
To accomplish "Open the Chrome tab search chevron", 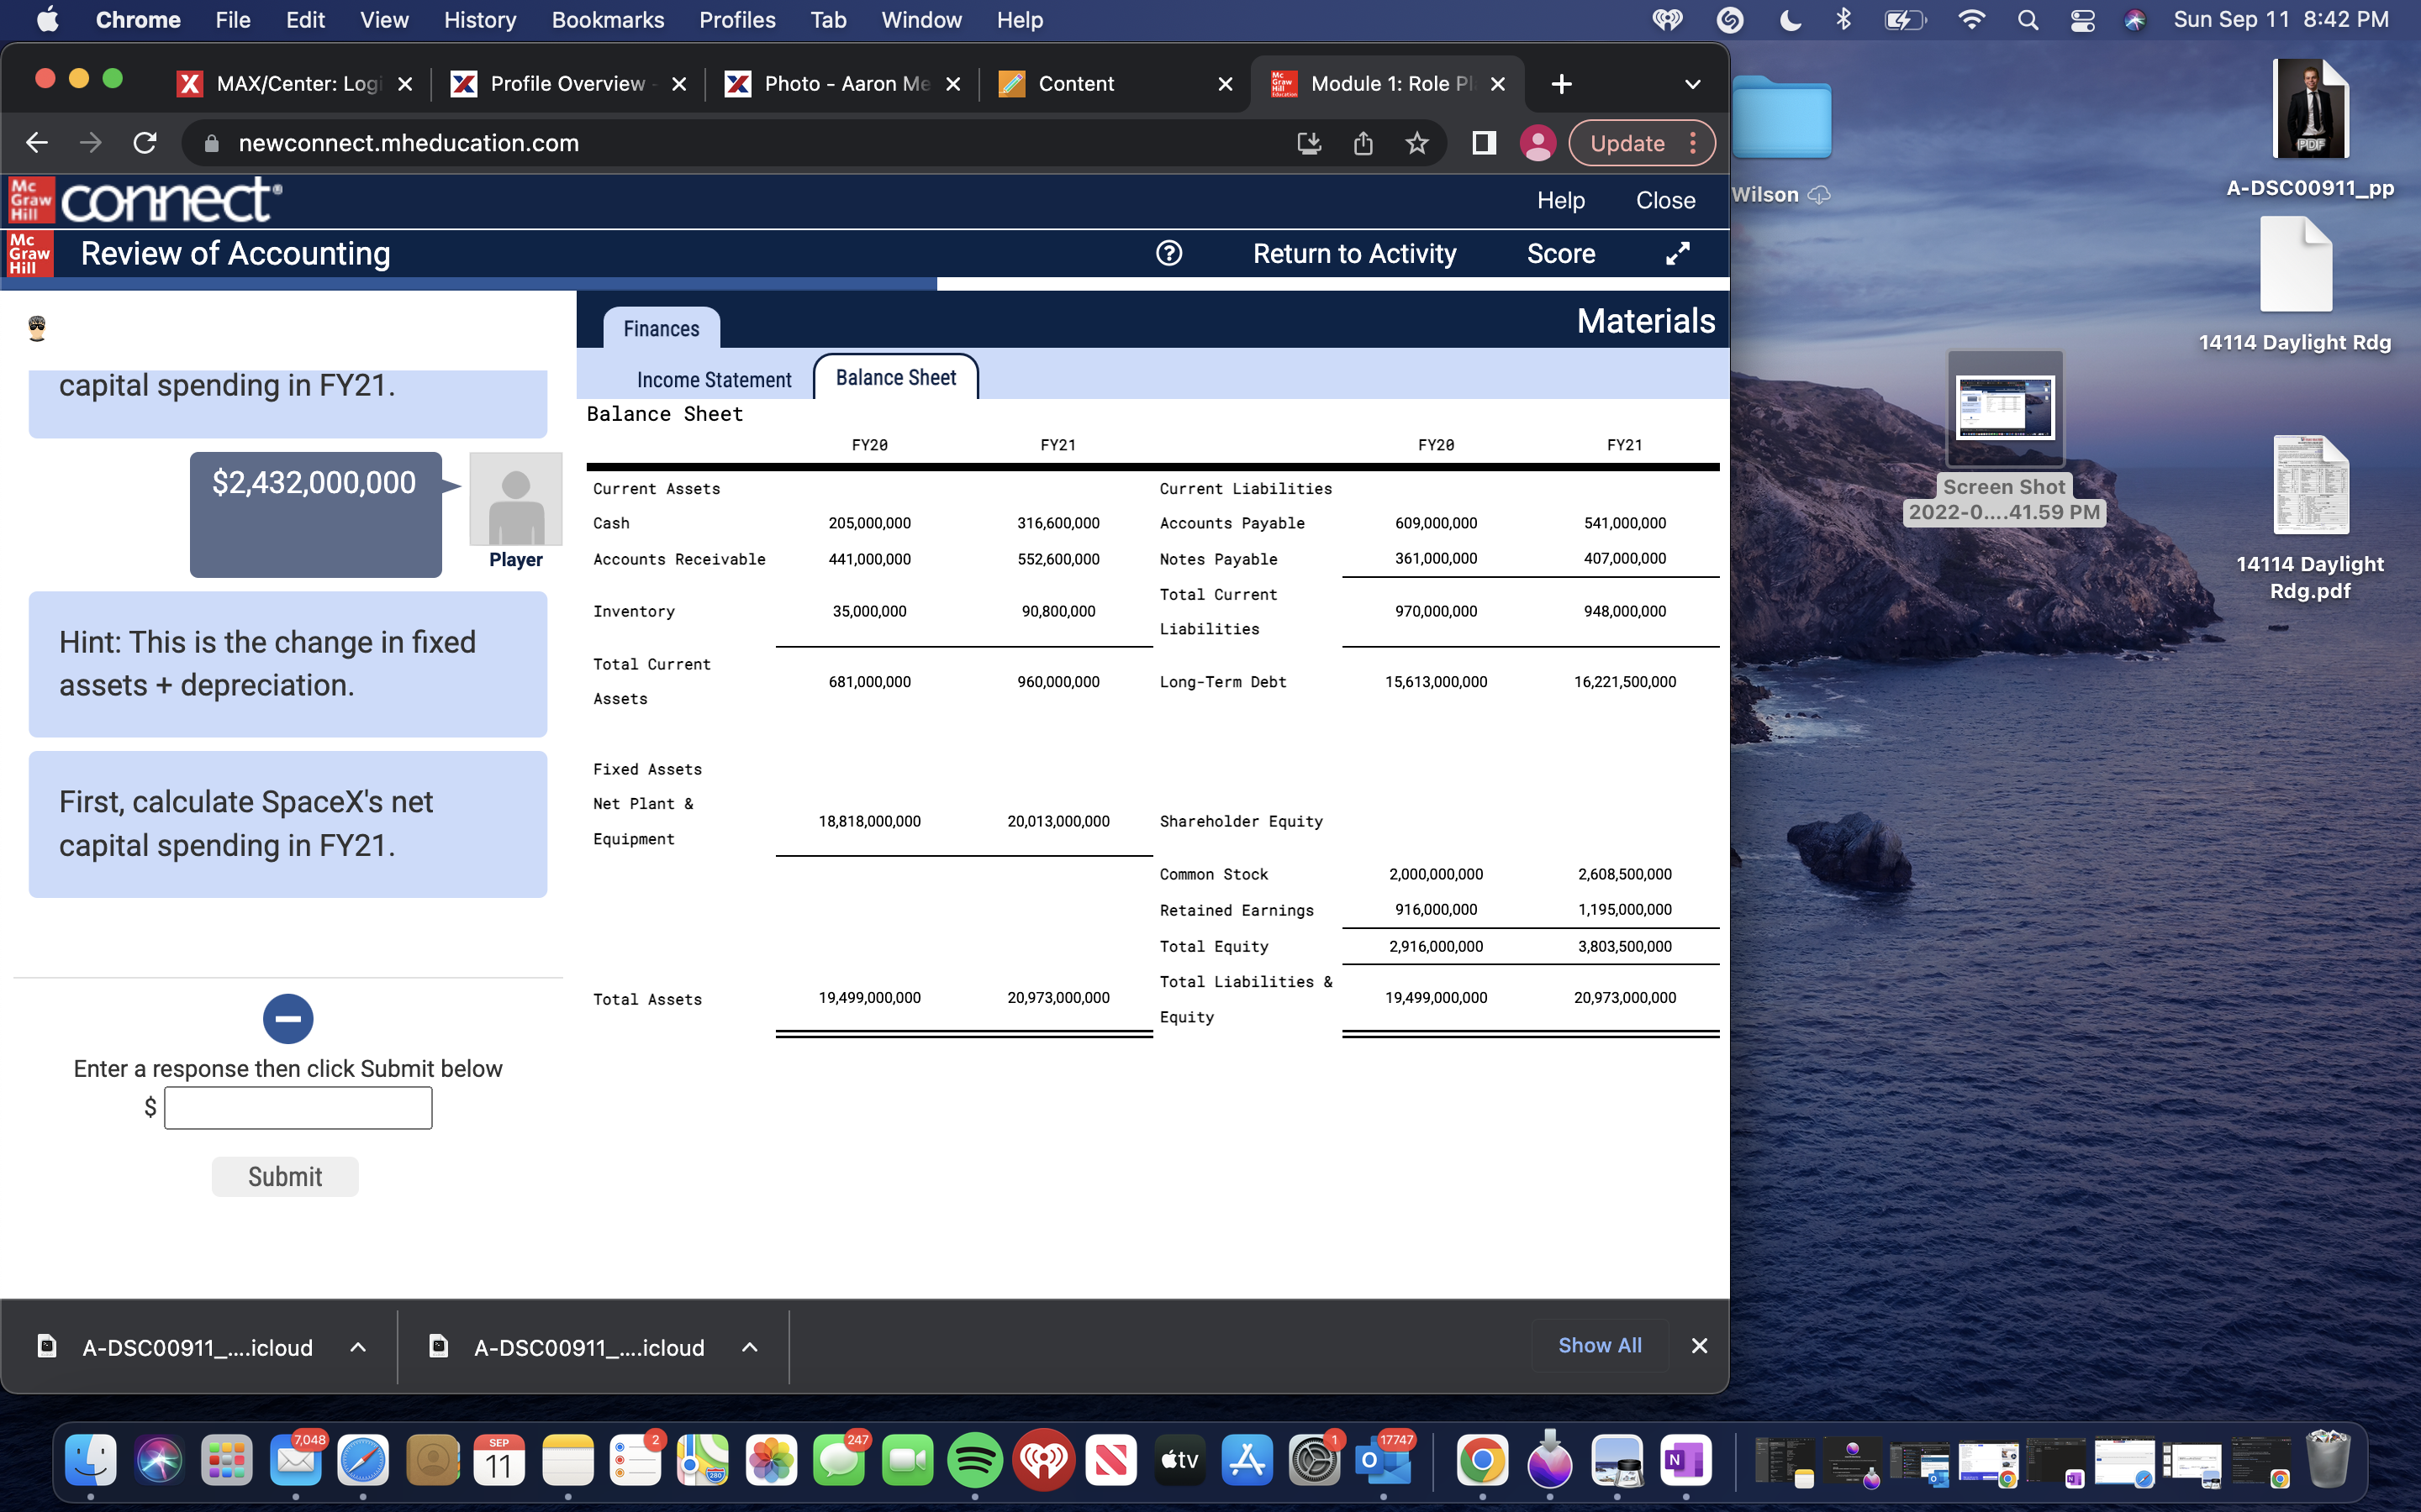I will [1691, 84].
